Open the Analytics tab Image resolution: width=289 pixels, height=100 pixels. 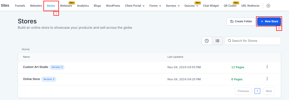83,6
